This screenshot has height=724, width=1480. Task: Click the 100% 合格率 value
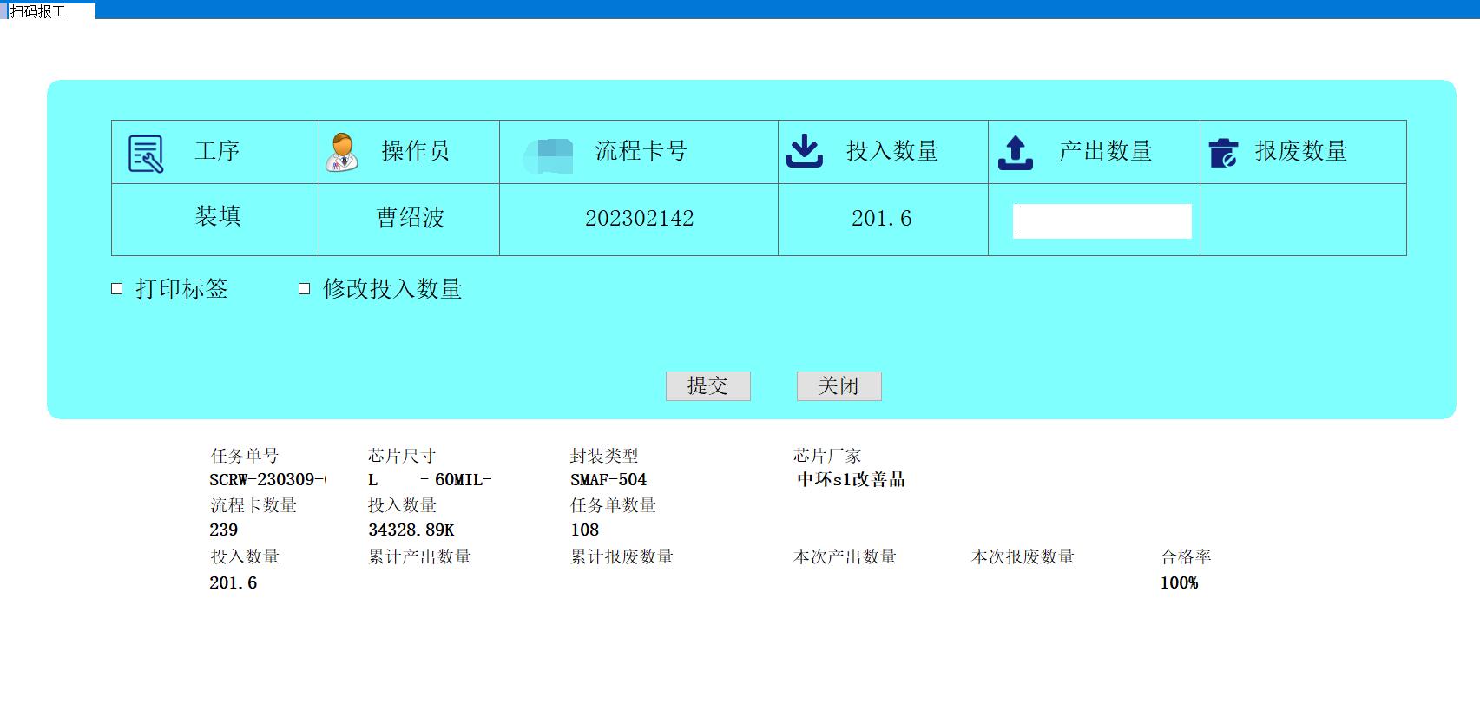coord(1179,583)
